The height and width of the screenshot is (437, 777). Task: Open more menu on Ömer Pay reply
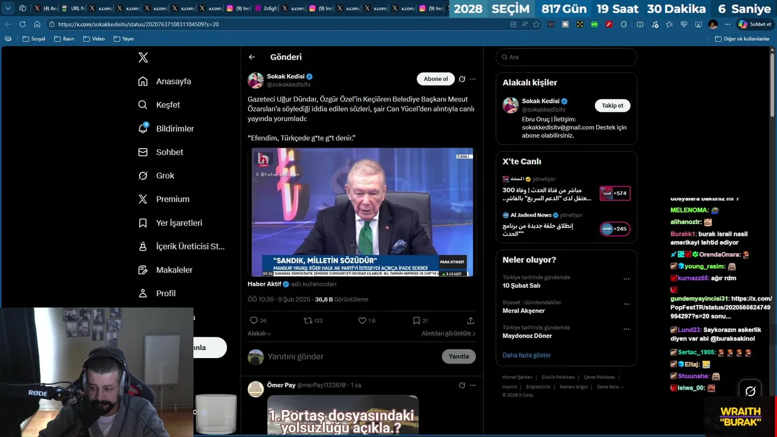click(473, 385)
